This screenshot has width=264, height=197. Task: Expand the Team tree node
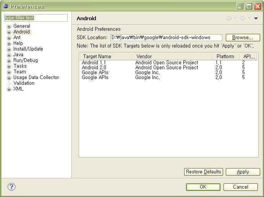(9, 72)
